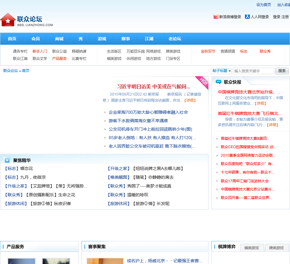Open the 联众秀 red link
This screenshot has width=290, height=264.
pyautogui.click(x=265, y=51)
